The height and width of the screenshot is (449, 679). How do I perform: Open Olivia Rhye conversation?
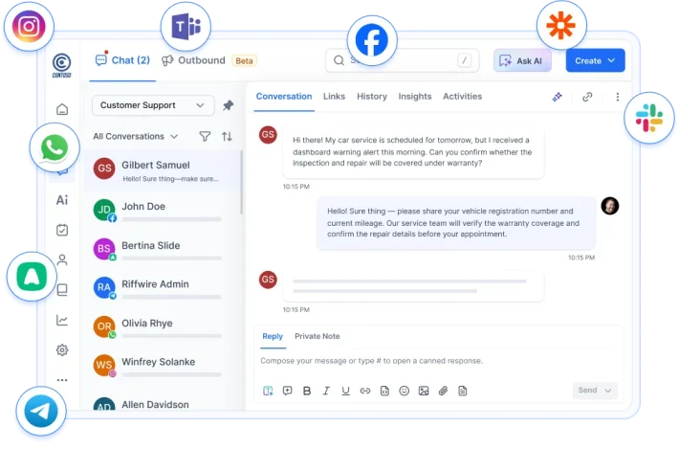[x=162, y=327]
